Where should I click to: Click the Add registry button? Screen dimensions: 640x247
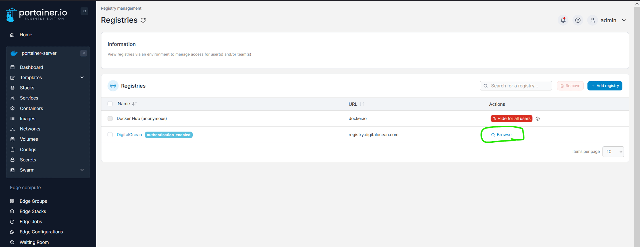click(605, 86)
